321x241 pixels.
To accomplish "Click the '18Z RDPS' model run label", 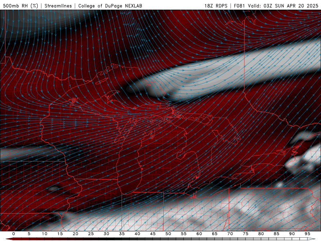I will 216,6.
